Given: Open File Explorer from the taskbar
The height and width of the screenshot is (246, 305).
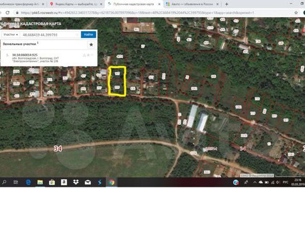Looking at the screenshot, I should coord(40,182).
